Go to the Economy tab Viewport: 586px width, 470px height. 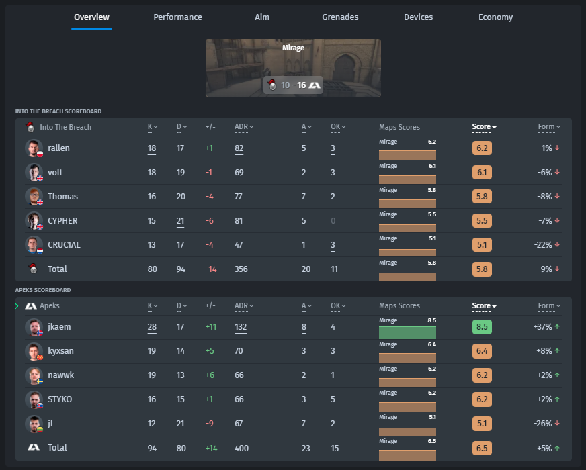495,17
